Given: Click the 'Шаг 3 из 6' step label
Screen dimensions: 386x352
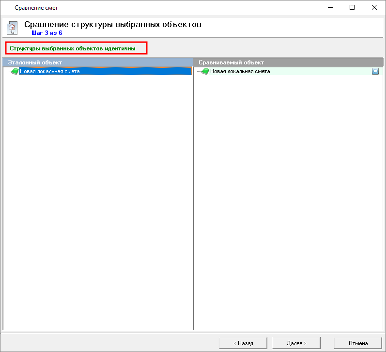Looking at the screenshot, I should point(46,33).
